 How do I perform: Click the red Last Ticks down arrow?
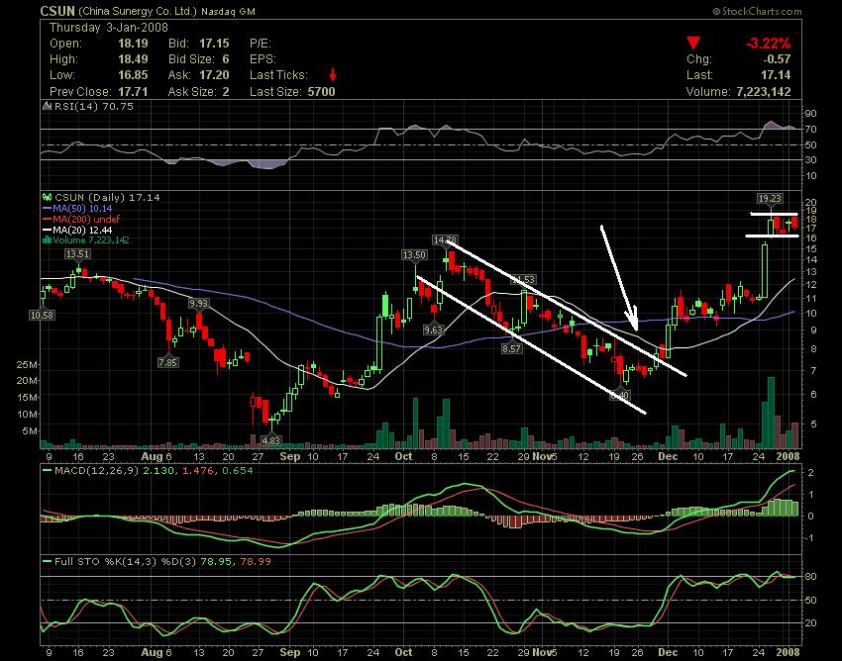[x=333, y=74]
